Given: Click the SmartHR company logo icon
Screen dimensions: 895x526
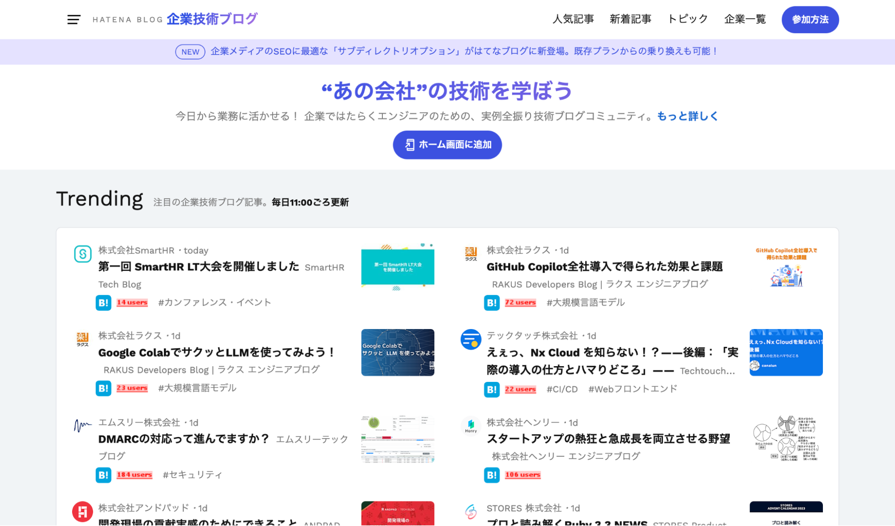Looking at the screenshot, I should click(x=83, y=254).
